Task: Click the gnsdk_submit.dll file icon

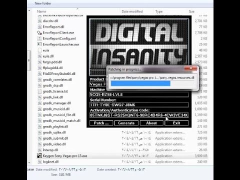Action: (x=39, y=138)
